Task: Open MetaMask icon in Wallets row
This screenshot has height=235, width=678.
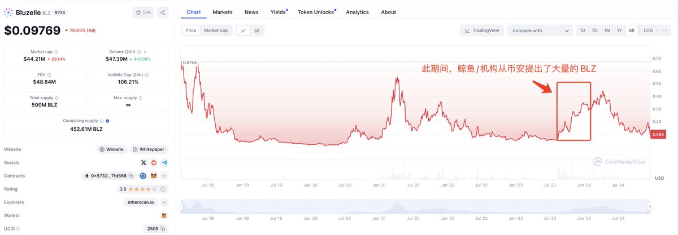Action: (164, 215)
